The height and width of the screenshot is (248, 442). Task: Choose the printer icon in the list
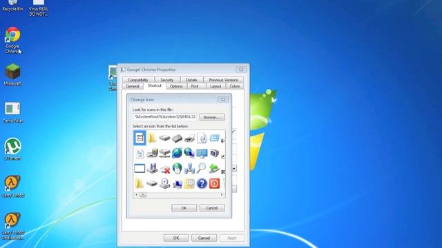[189, 138]
